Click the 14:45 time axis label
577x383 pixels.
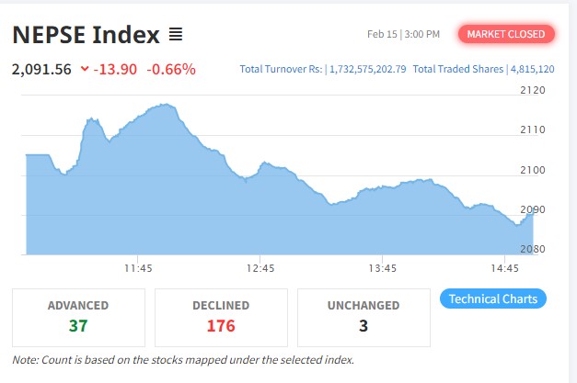coord(505,268)
